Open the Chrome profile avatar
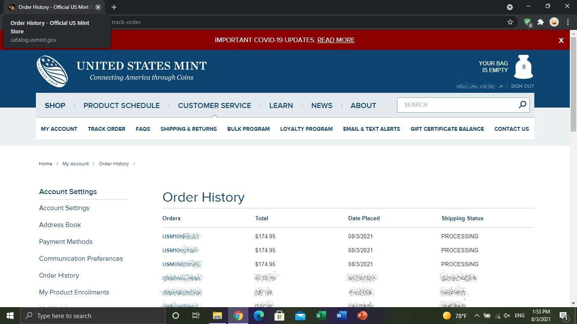The width and height of the screenshot is (577, 324). [x=554, y=22]
